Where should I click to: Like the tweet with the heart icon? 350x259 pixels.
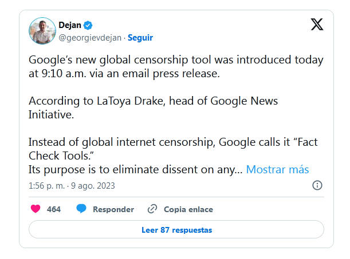(x=36, y=209)
